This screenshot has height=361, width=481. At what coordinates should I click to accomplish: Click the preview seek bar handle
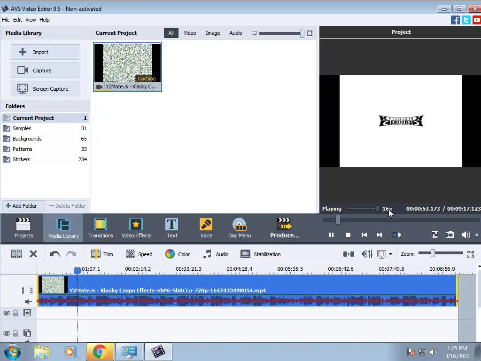[338, 220]
